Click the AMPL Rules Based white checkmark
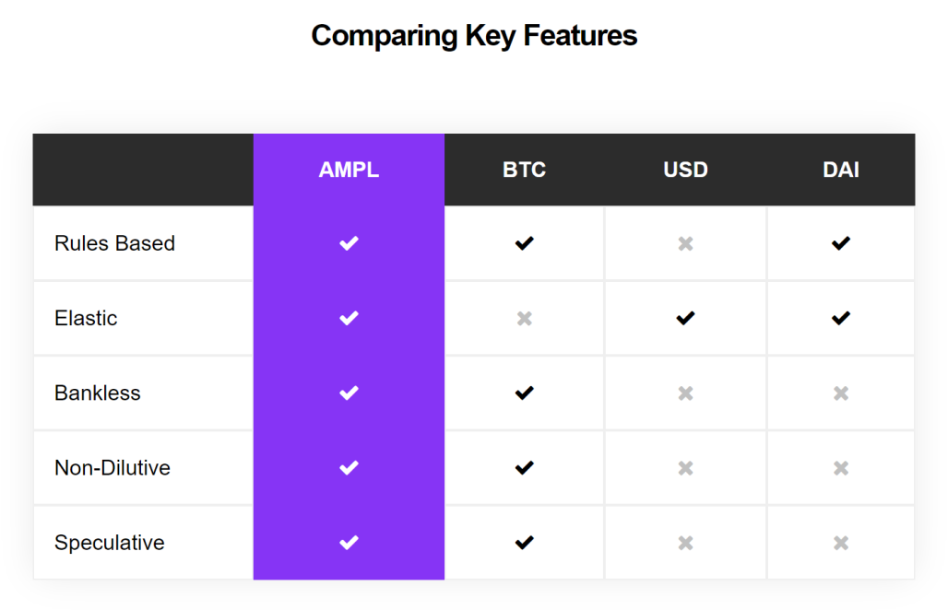 [349, 242]
